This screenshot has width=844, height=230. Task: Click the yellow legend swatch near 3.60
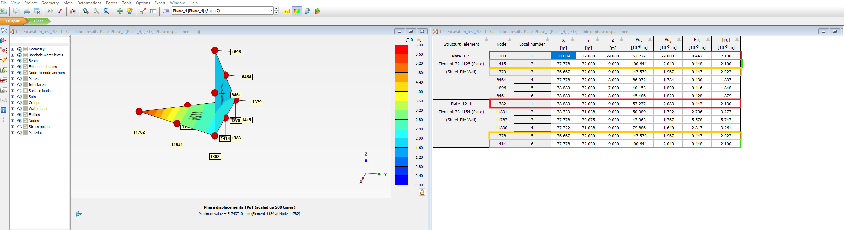point(401,96)
